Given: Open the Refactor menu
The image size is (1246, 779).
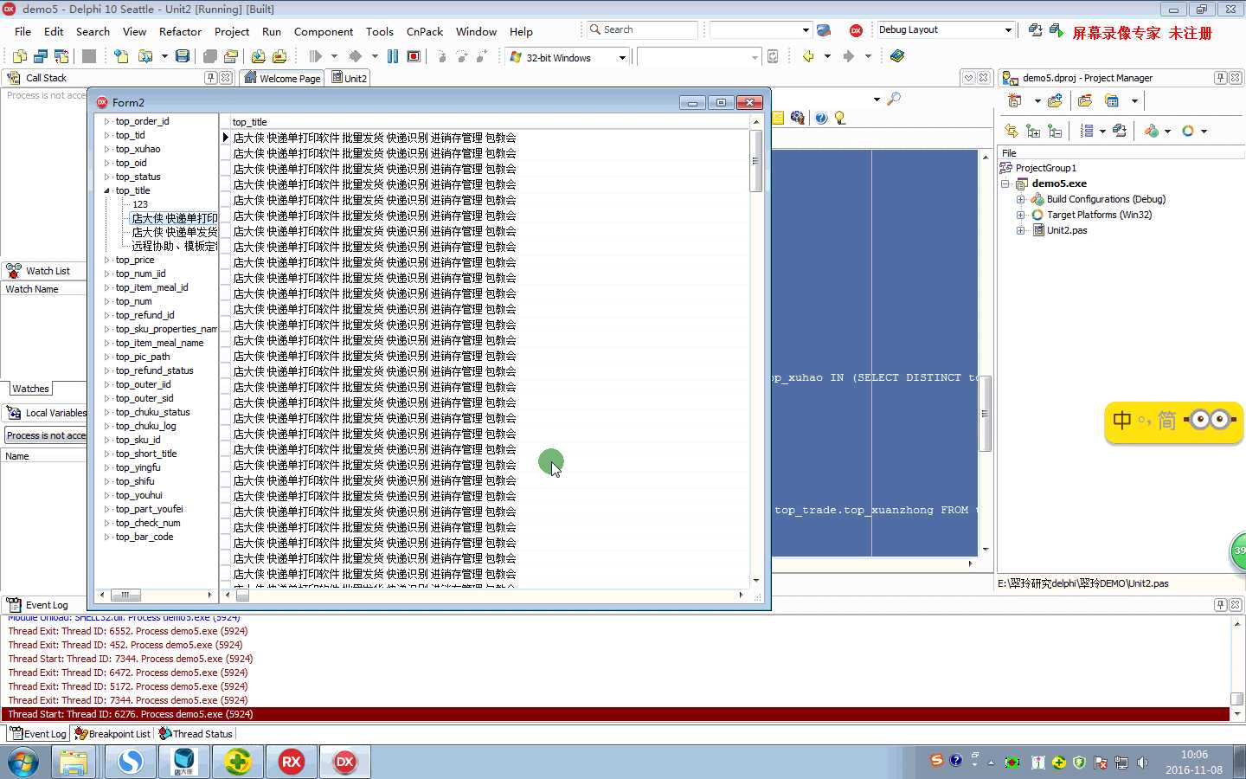Looking at the screenshot, I should click(x=180, y=31).
